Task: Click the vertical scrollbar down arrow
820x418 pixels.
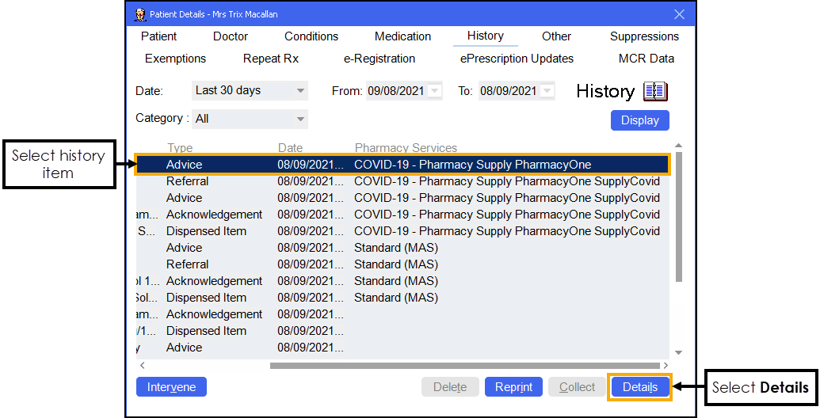Action: click(678, 352)
